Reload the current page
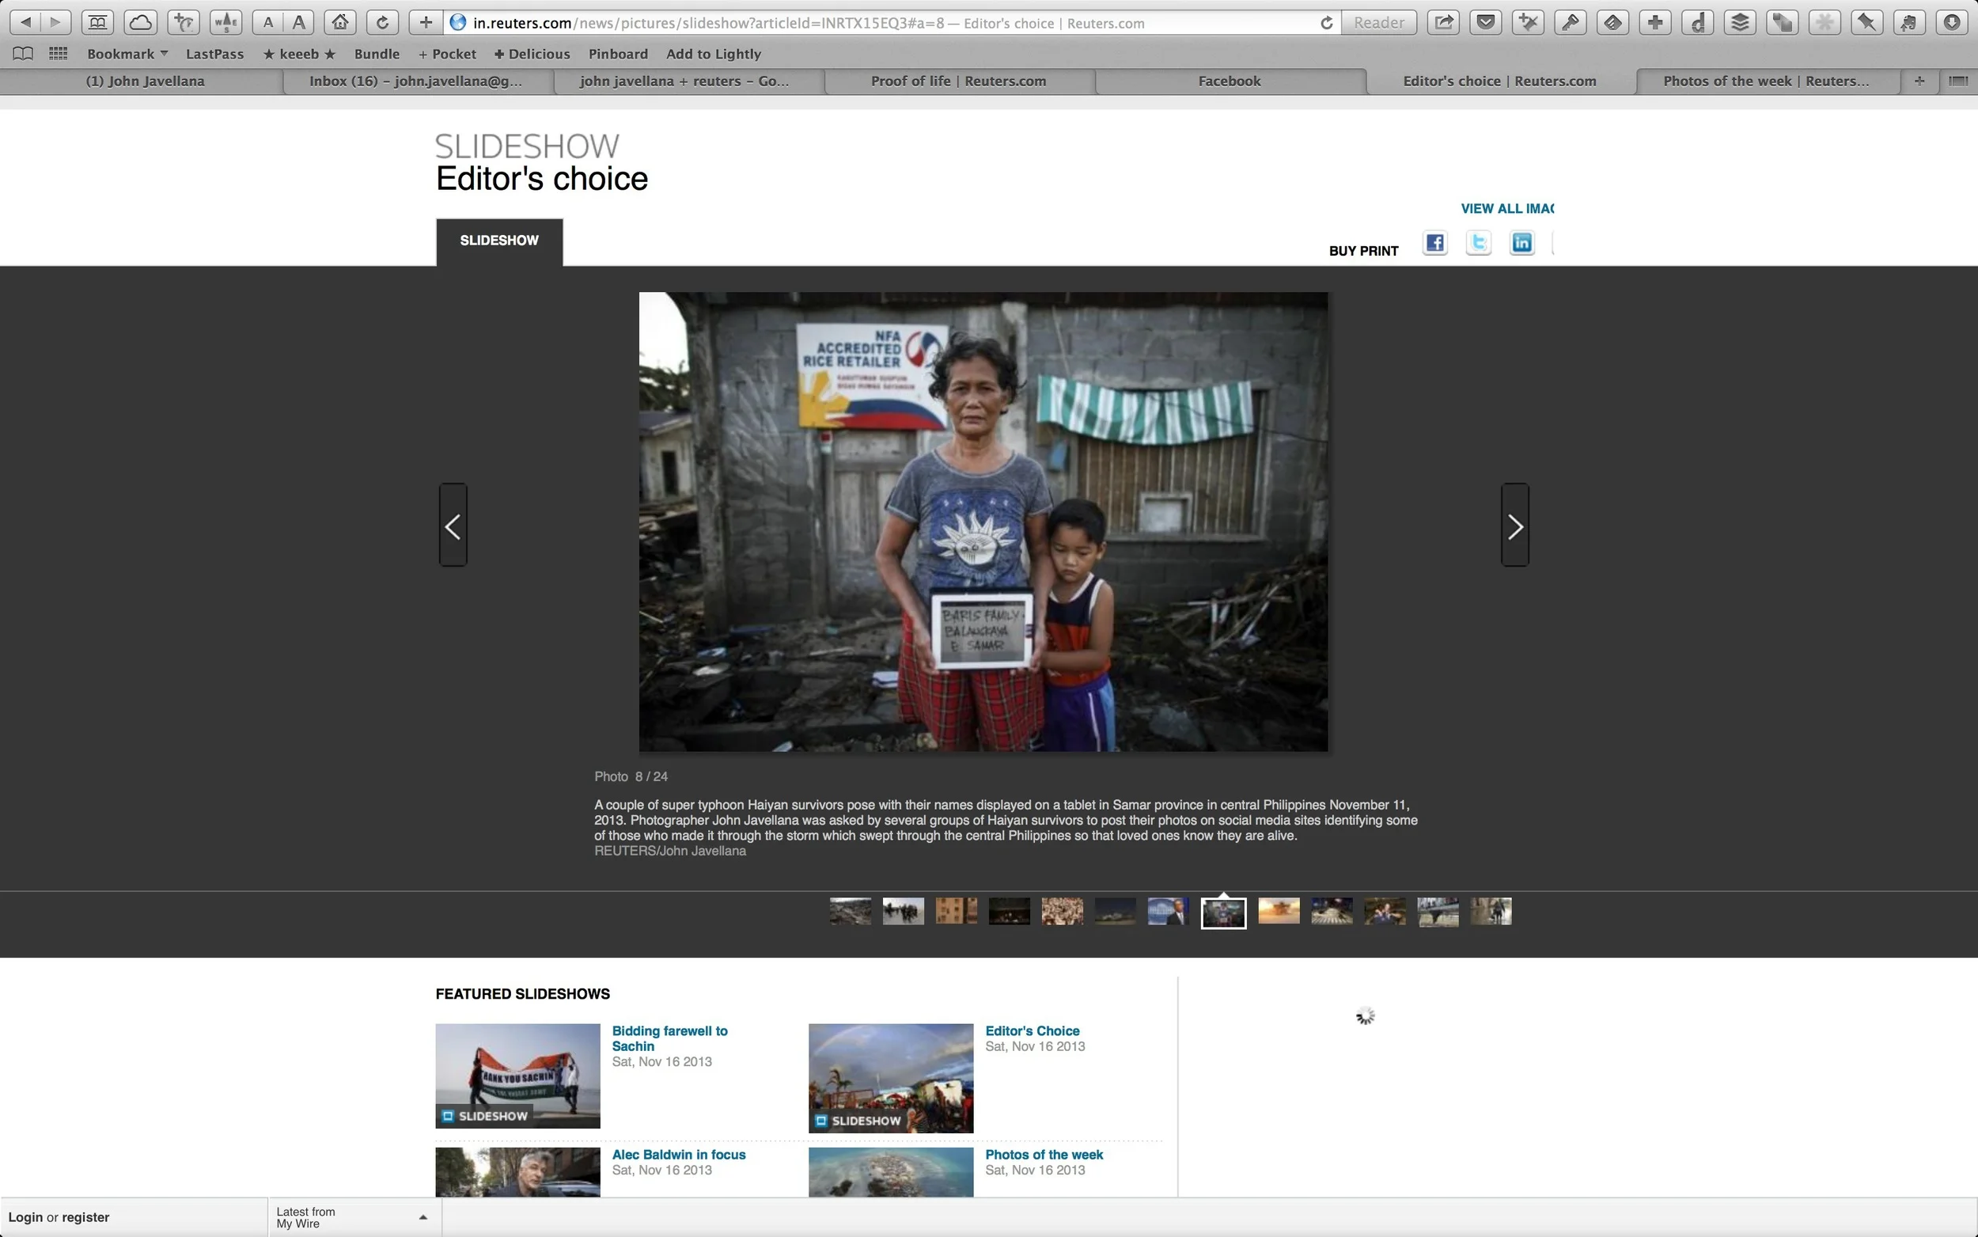Screen dimensions: 1978x1237 click(383, 22)
